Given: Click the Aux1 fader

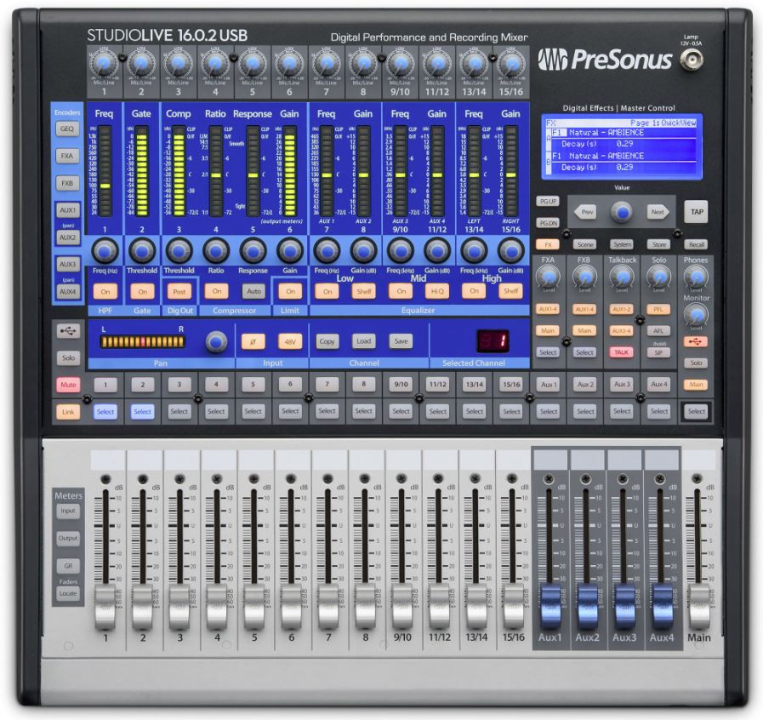Looking at the screenshot, I should pos(549,607).
